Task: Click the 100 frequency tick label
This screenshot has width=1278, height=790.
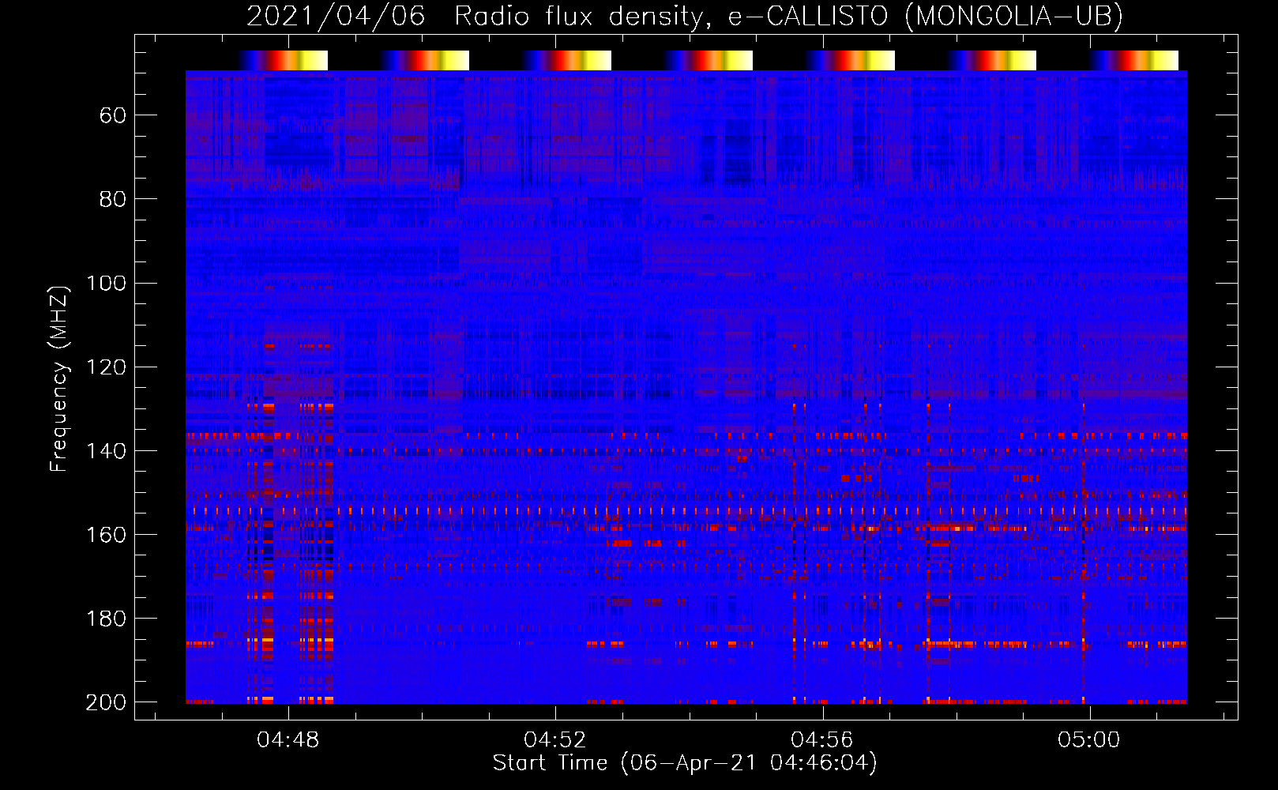Action: [106, 284]
